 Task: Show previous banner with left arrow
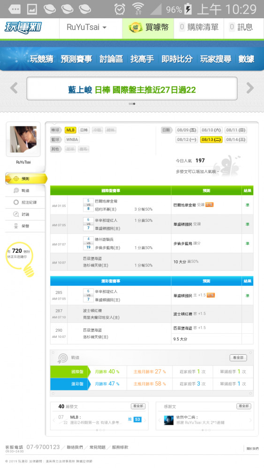pyautogui.click(x=14, y=88)
